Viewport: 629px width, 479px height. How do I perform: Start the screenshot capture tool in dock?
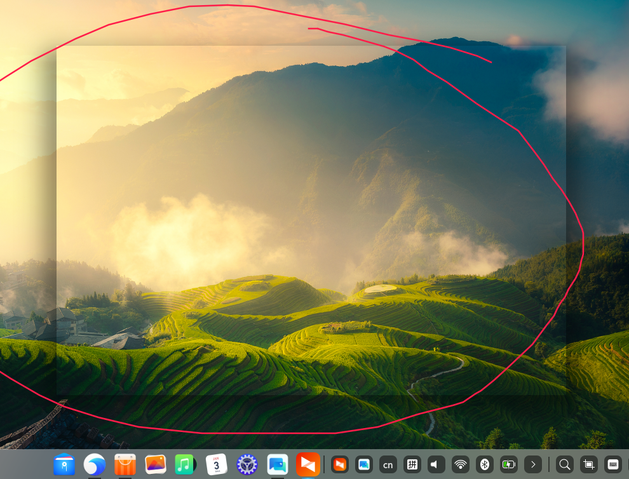589,464
